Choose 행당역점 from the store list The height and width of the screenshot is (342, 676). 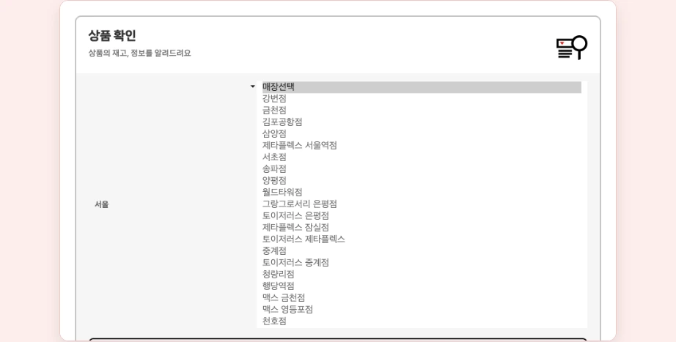coord(422,286)
